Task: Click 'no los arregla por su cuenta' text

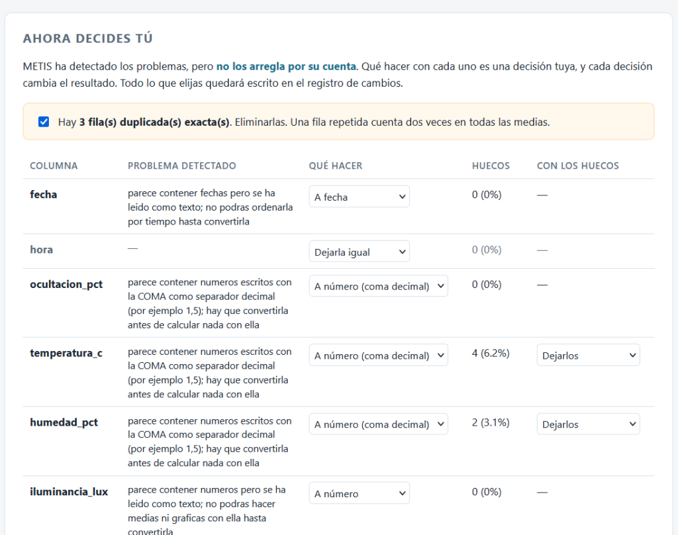Action: [x=286, y=66]
